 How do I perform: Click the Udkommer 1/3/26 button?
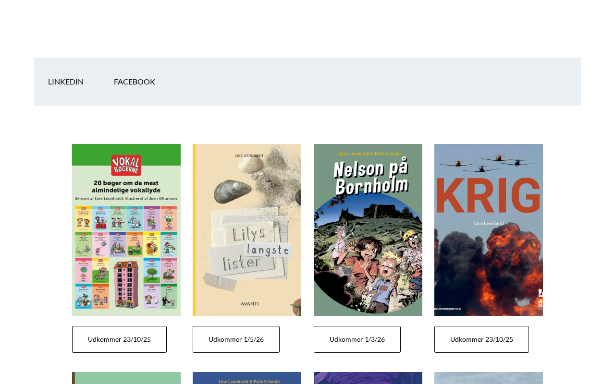[x=357, y=339]
